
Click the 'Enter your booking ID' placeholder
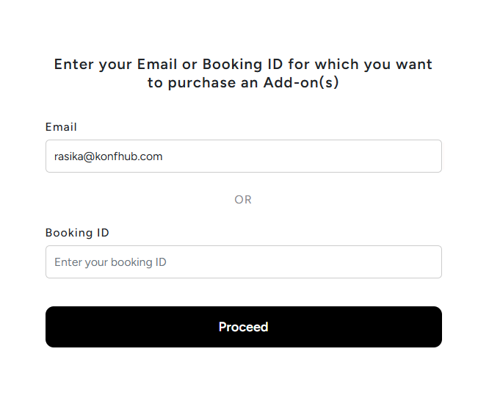(110, 262)
